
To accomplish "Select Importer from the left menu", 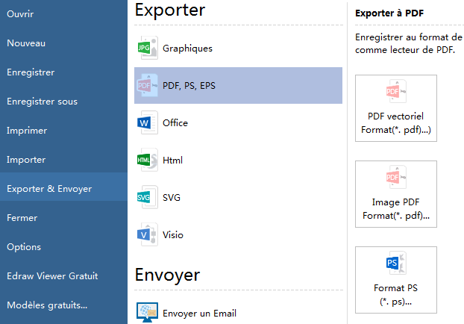I will coord(26,160).
